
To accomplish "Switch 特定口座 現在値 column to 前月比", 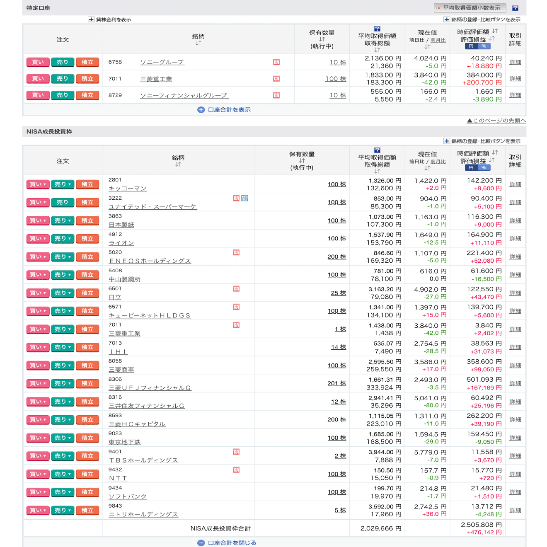I will pyautogui.click(x=438, y=40).
